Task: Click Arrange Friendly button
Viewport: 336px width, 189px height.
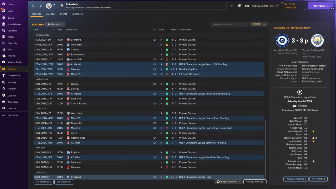Action: [x=255, y=182]
